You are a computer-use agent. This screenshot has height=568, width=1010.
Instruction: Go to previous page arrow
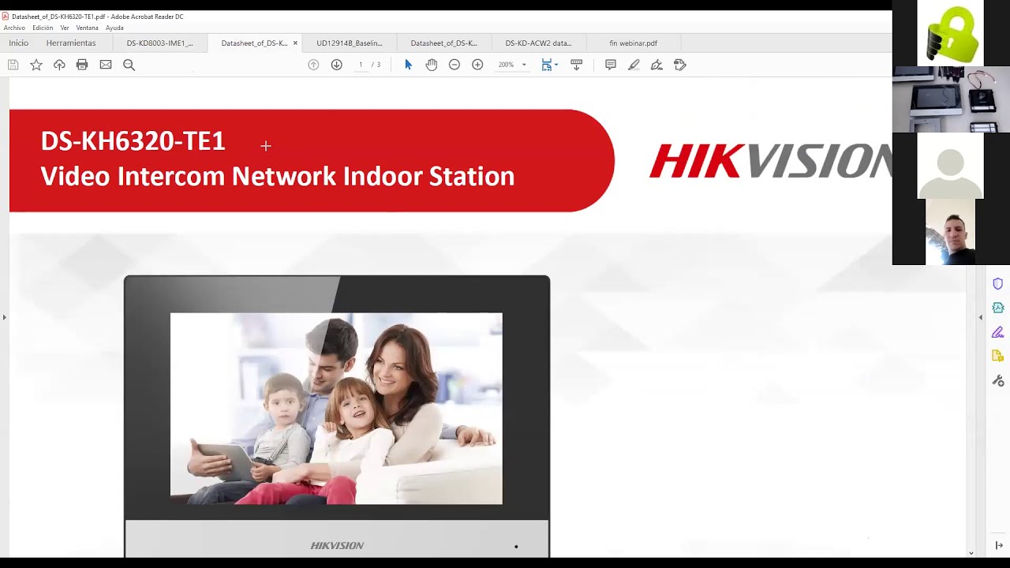pyautogui.click(x=313, y=65)
